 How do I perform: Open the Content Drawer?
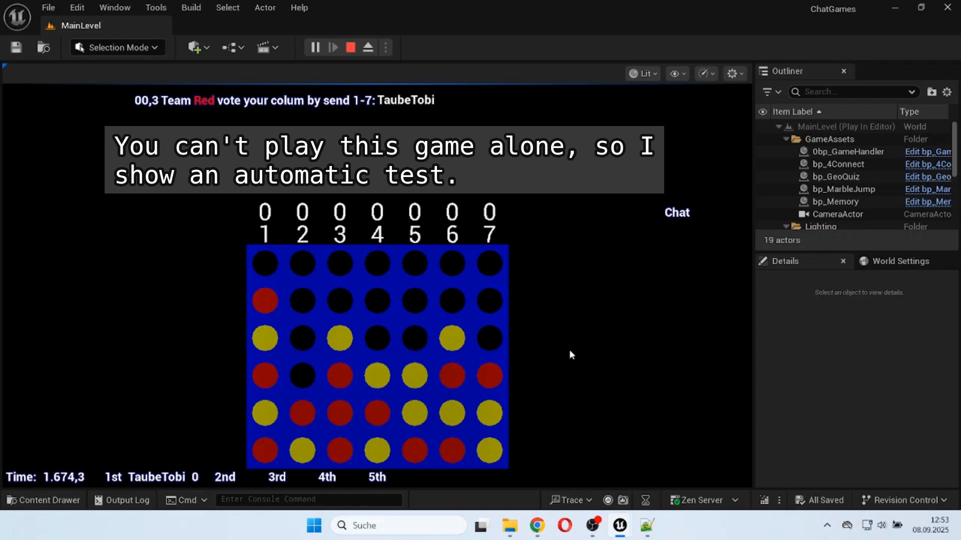(44, 500)
